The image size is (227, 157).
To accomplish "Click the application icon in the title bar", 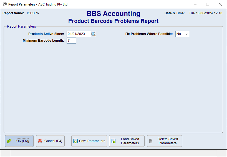I will [4, 4].
